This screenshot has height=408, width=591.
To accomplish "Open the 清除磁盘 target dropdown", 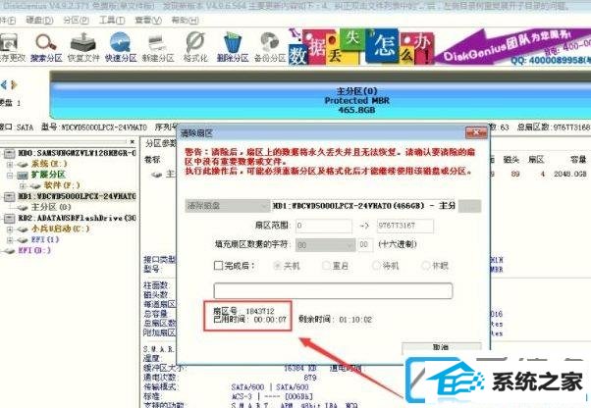I will pyautogui.click(x=227, y=206).
